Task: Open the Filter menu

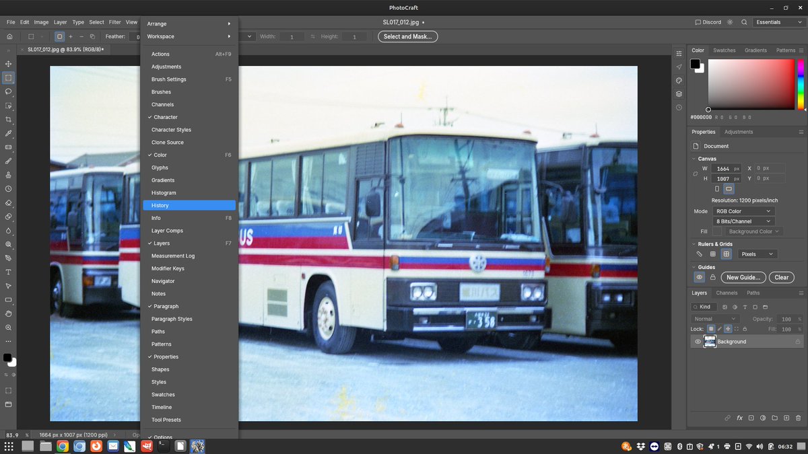Action: tap(115, 22)
